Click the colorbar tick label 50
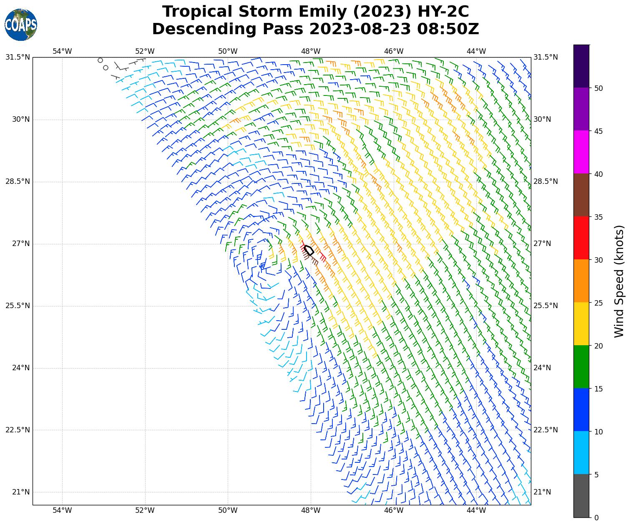This screenshot has height=527, width=631. click(598, 88)
